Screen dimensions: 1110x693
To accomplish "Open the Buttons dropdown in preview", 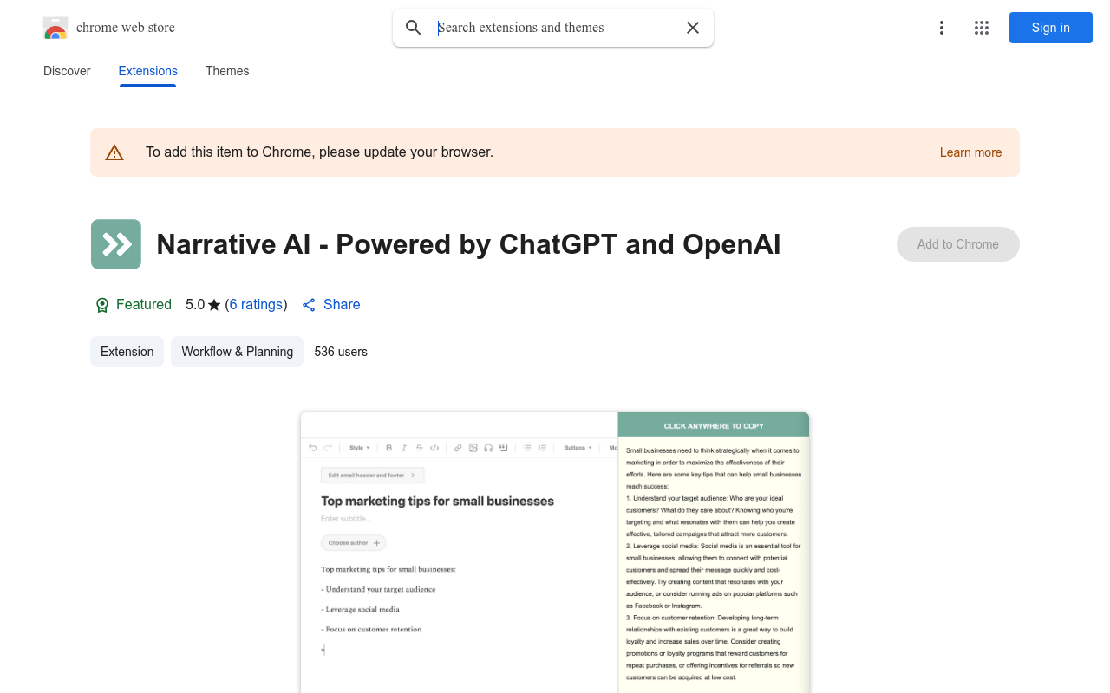I will coord(578,448).
